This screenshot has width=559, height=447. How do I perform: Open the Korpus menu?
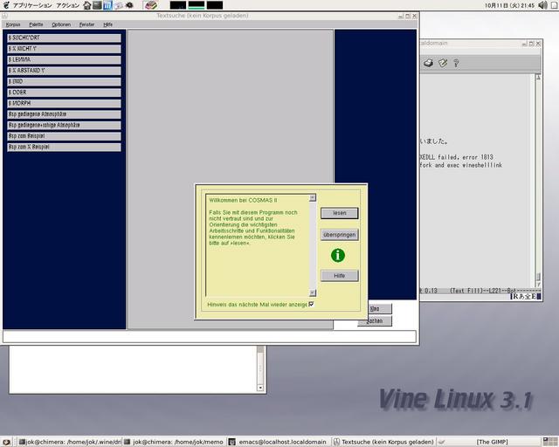13,24
